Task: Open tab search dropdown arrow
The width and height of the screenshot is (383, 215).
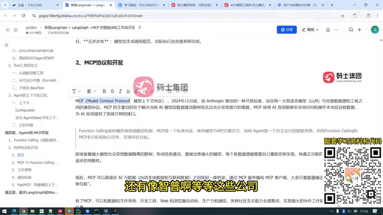Action: [x=5, y=5]
